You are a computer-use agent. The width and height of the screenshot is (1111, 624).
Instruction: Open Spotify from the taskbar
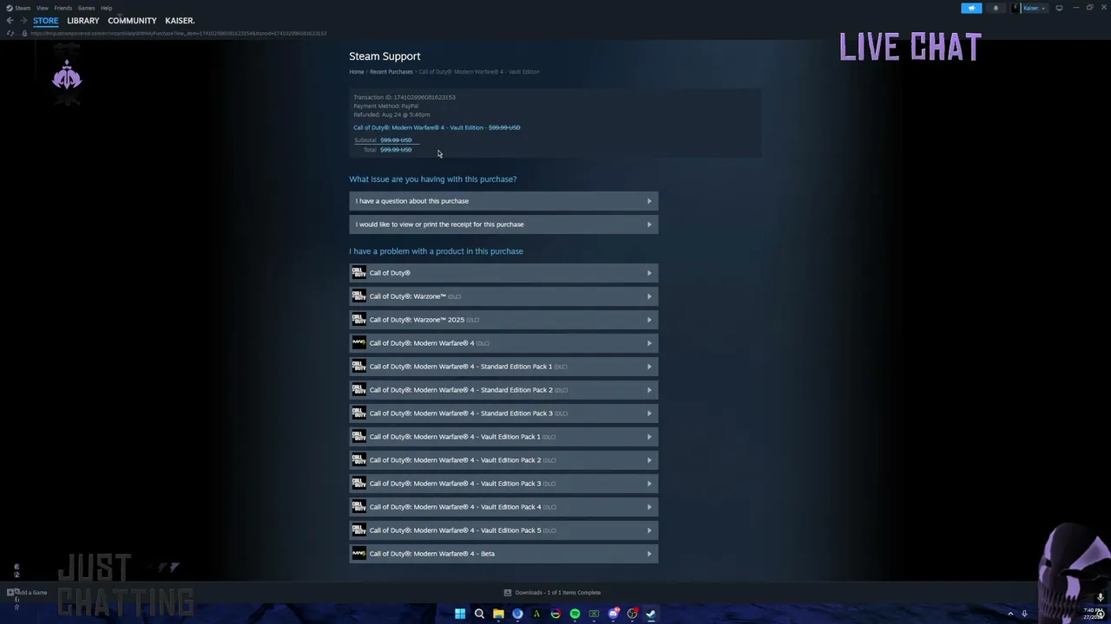[x=575, y=614]
